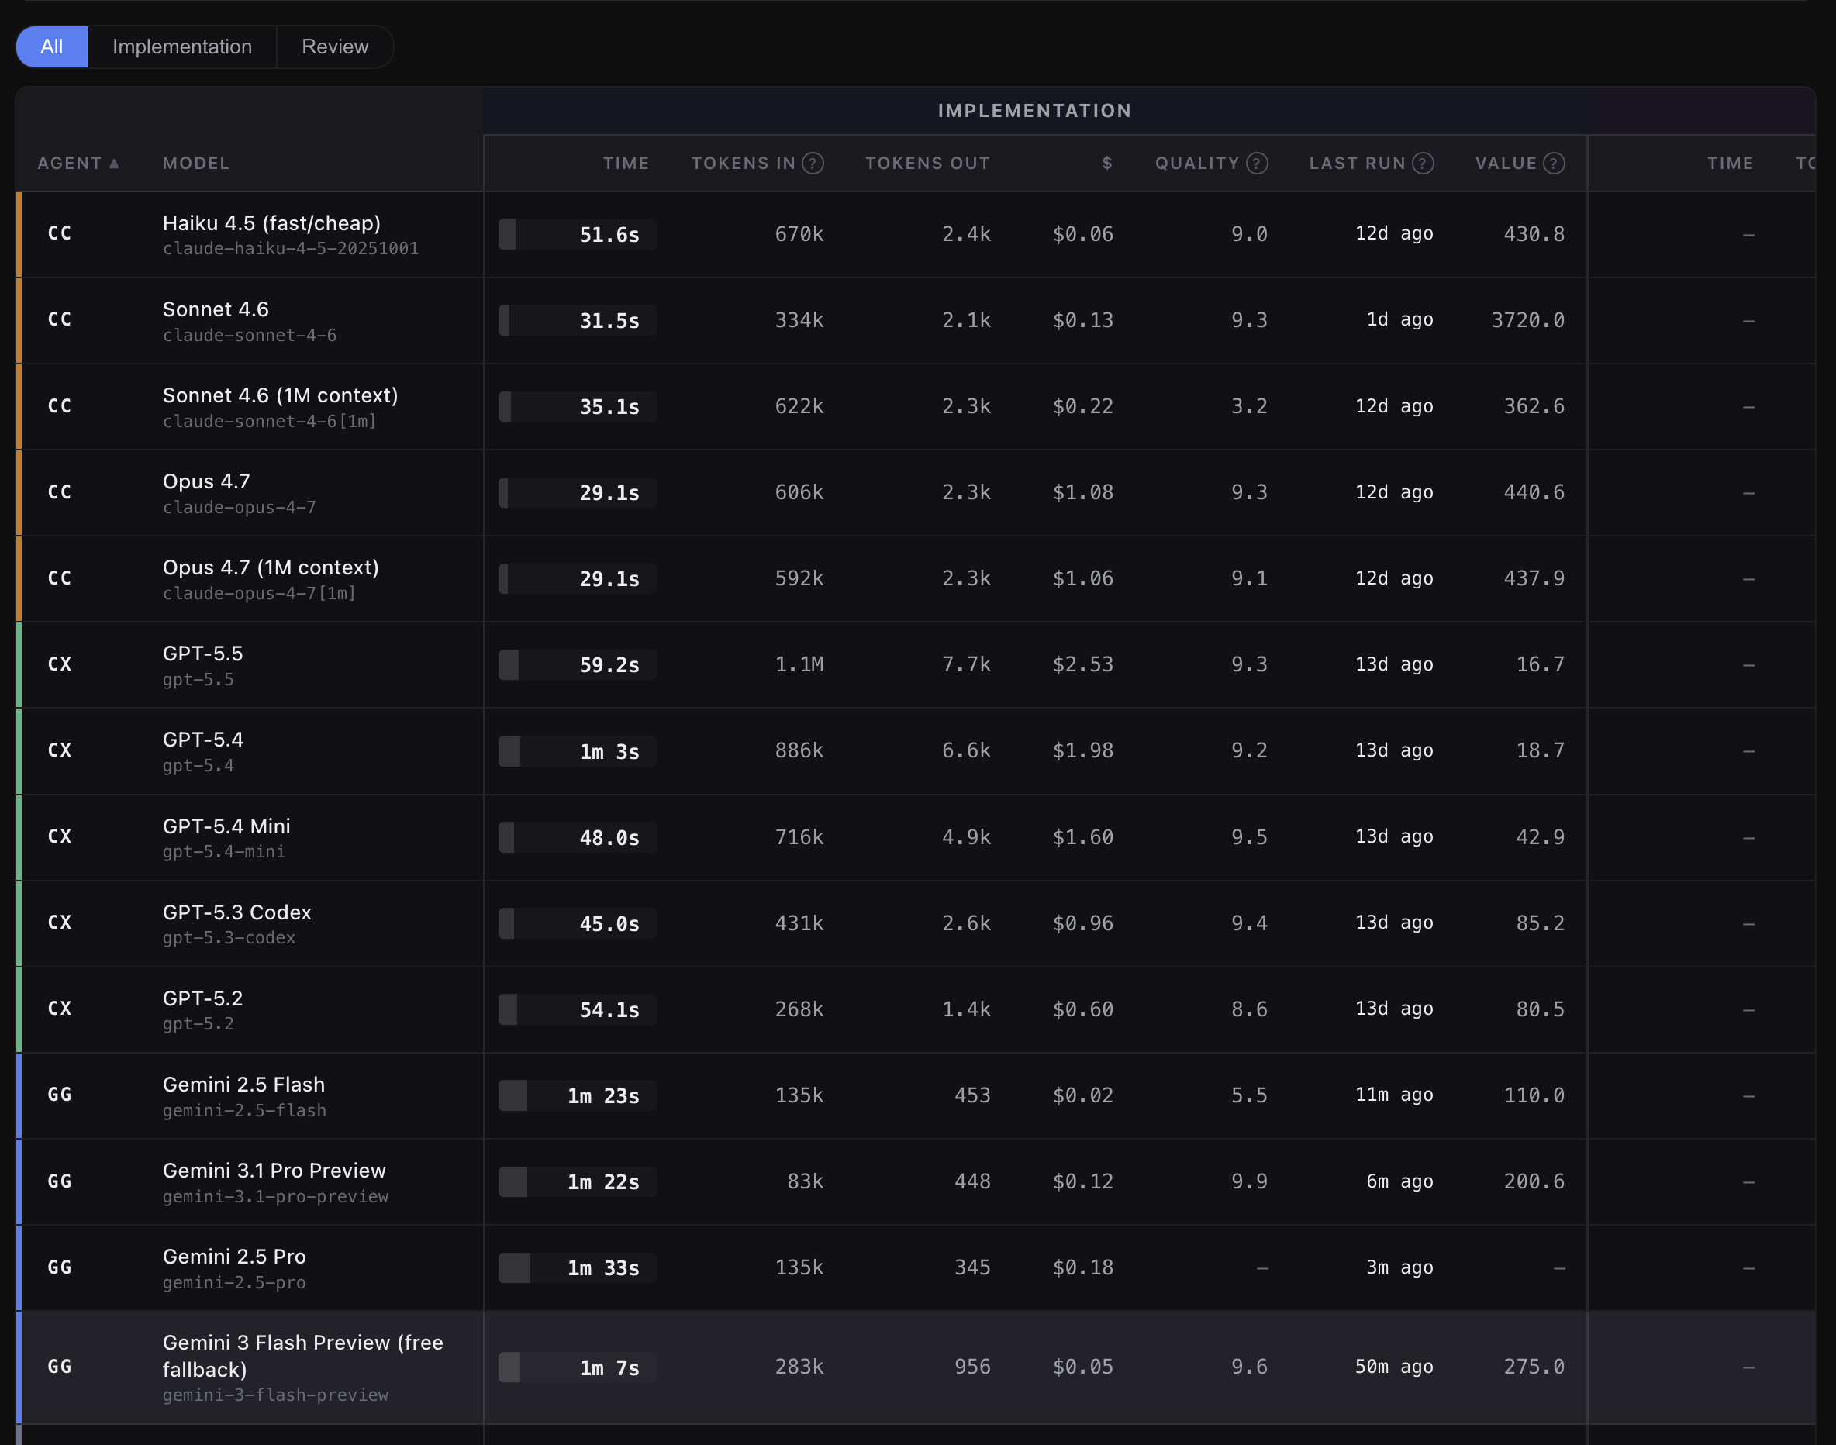This screenshot has height=1445, width=1836.
Task: Sort by the AGENT column header
Action: click(69, 164)
